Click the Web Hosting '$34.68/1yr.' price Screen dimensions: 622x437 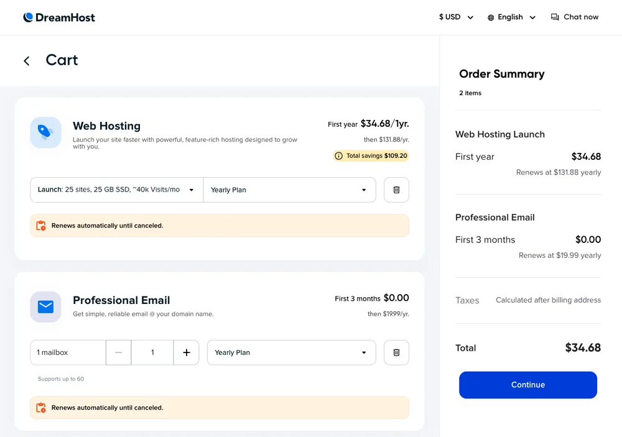[x=384, y=124]
